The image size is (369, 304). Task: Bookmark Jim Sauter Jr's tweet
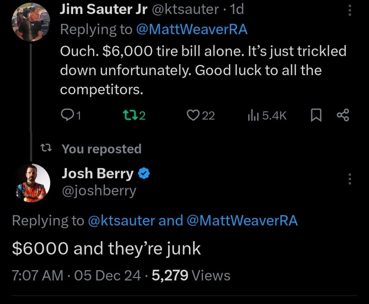point(316,115)
